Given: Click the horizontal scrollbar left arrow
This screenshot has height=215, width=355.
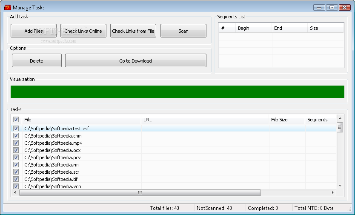Looking at the screenshot, I should tap(15, 192).
